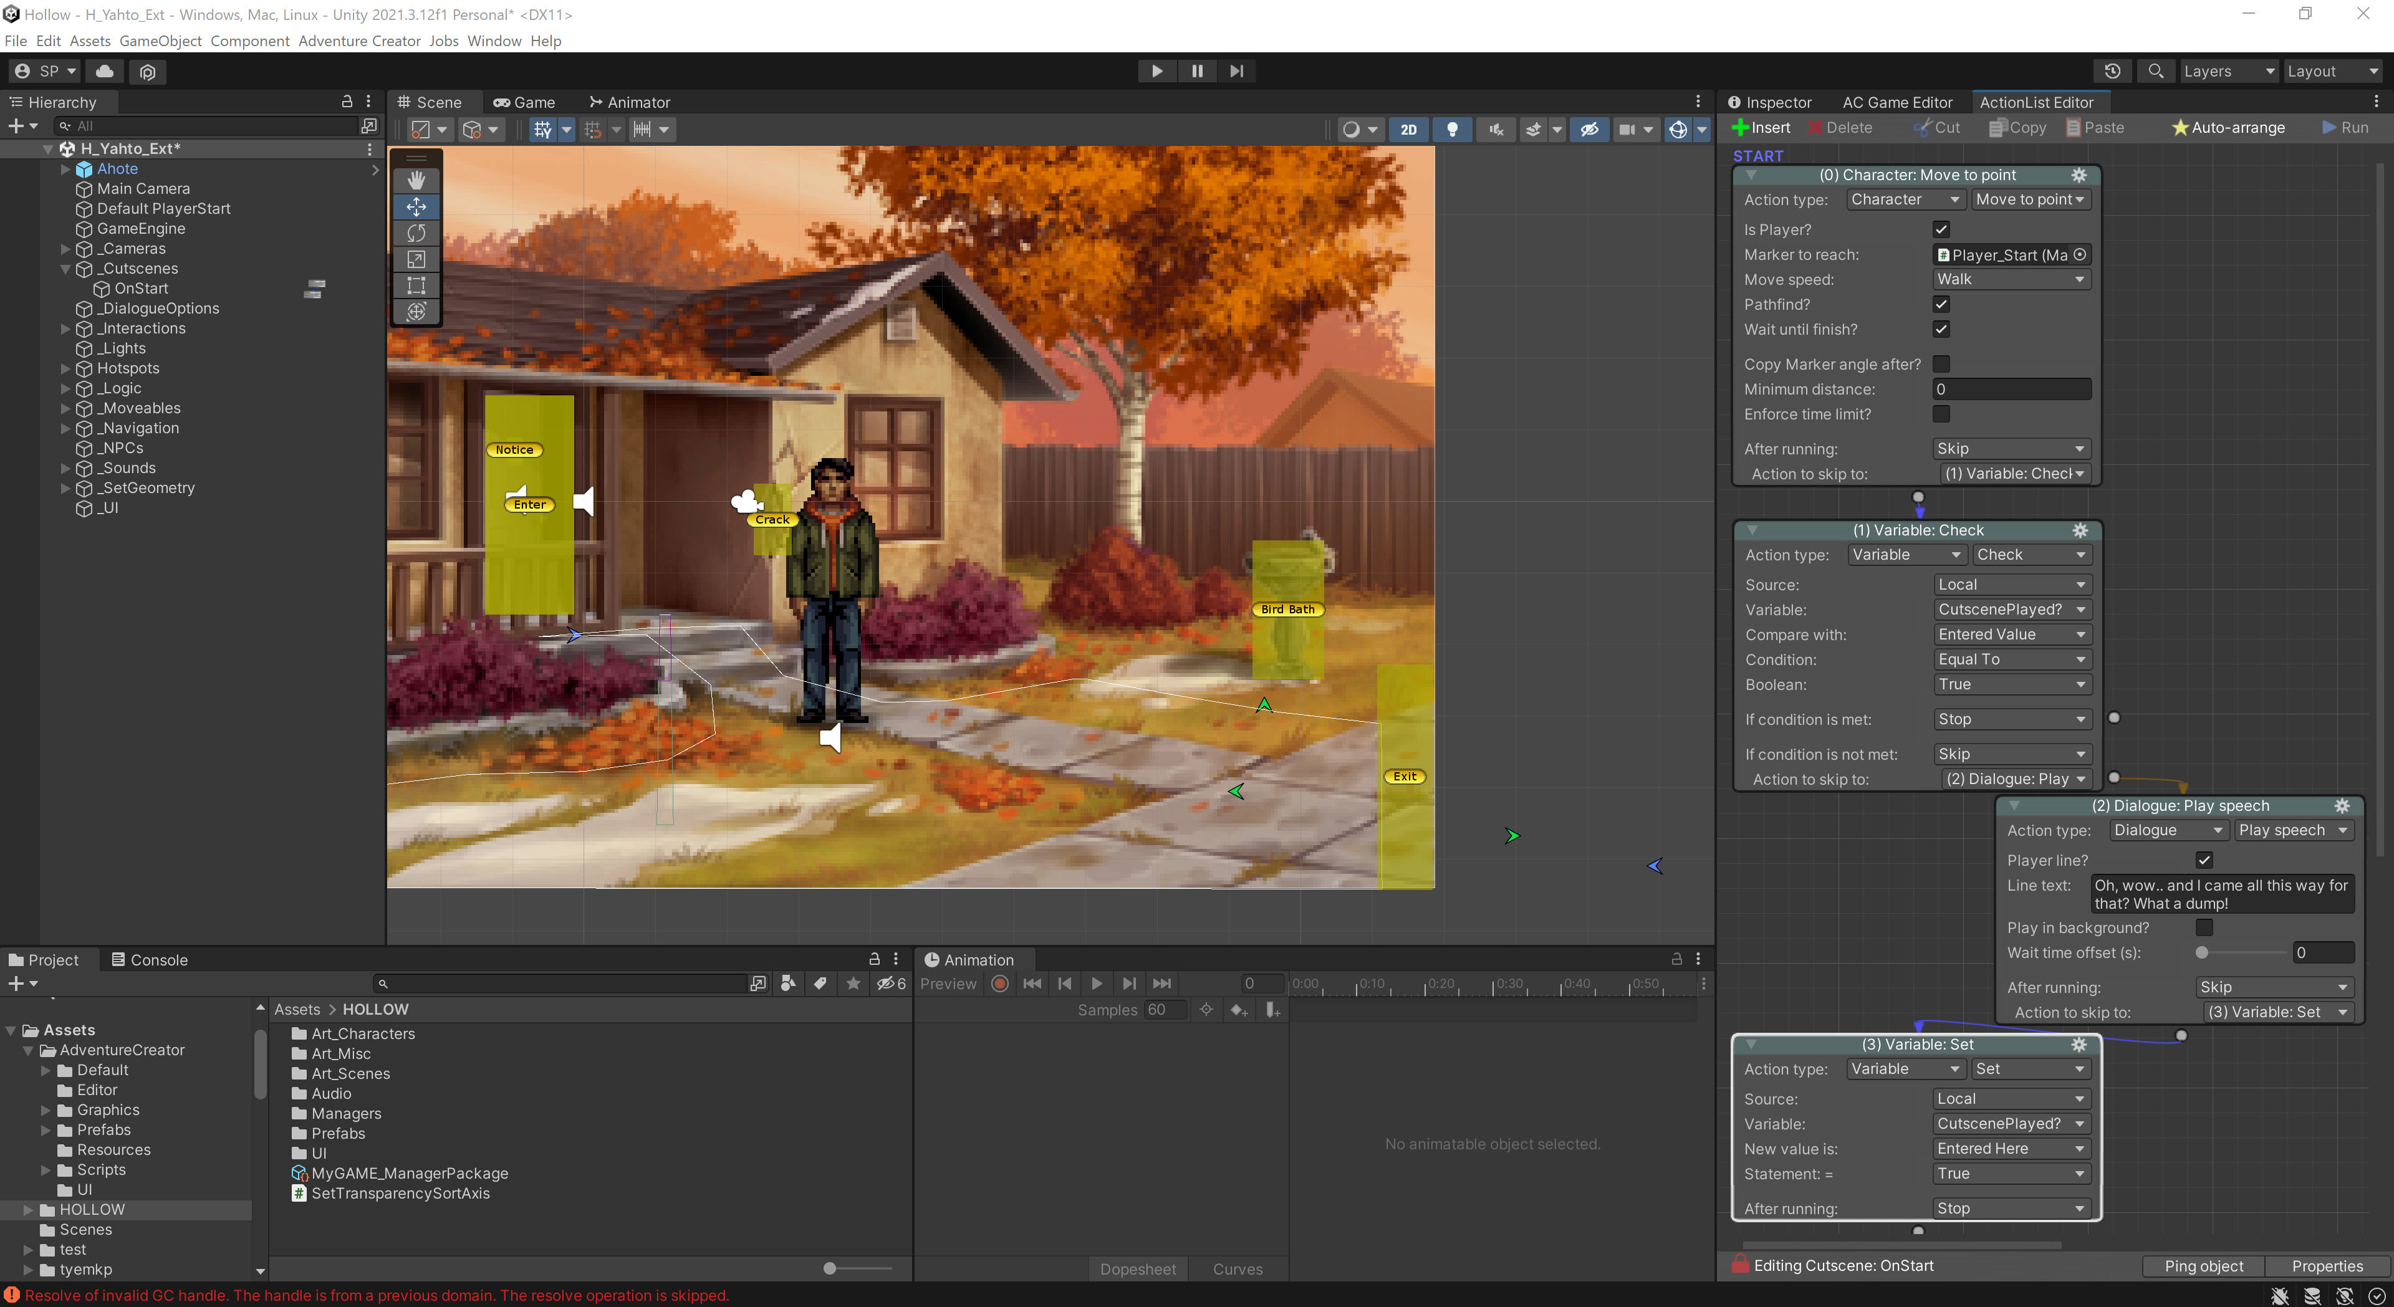Toggle scene lighting bulb icon

pyautogui.click(x=1451, y=129)
